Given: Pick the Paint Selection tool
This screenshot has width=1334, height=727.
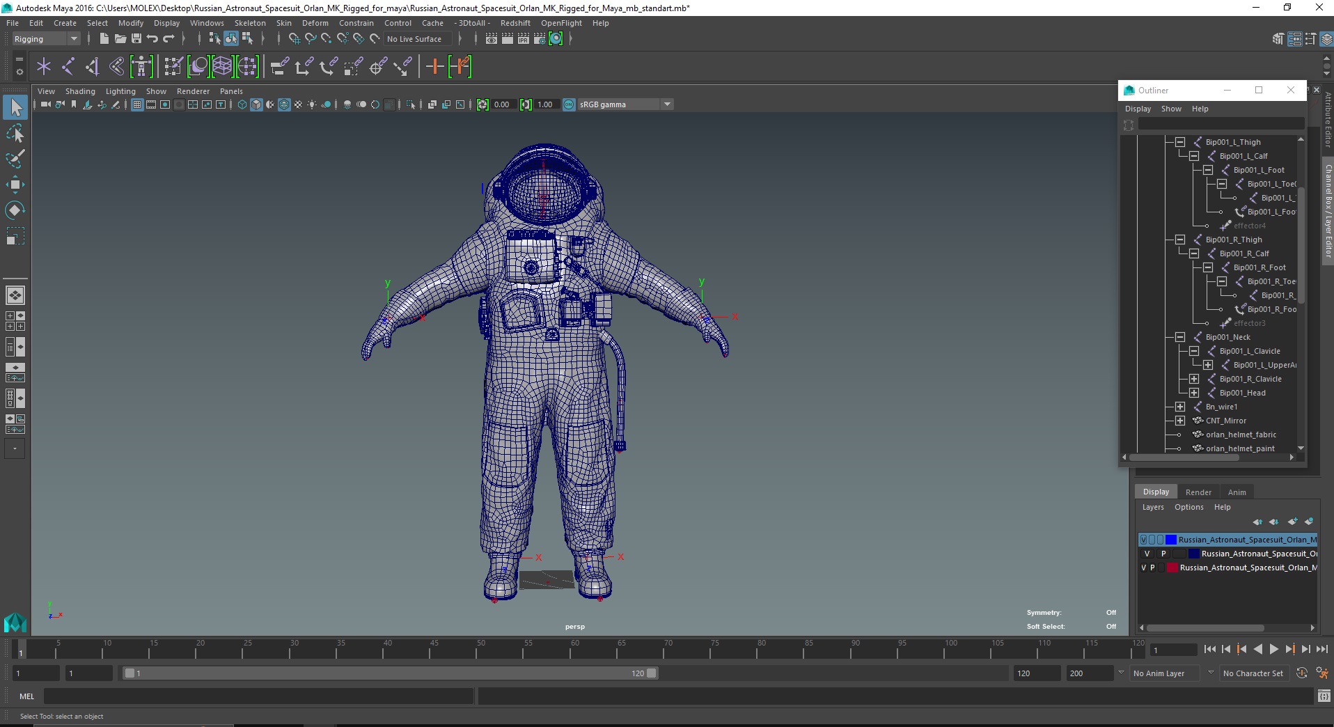Looking at the screenshot, I should pos(15,159).
